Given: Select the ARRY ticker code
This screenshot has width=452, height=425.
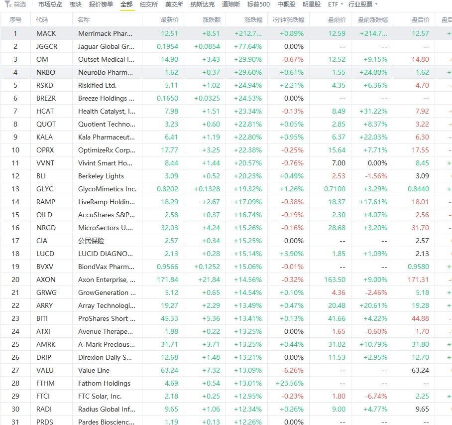Looking at the screenshot, I should [x=44, y=305].
